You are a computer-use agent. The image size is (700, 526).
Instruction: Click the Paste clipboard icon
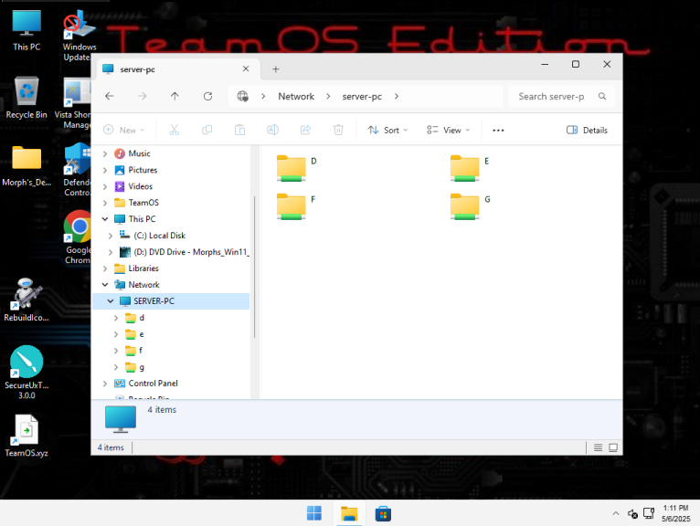click(239, 130)
